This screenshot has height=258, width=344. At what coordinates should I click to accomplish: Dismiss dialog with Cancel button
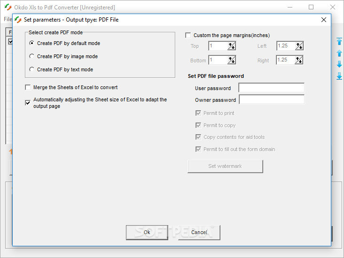point(199,232)
